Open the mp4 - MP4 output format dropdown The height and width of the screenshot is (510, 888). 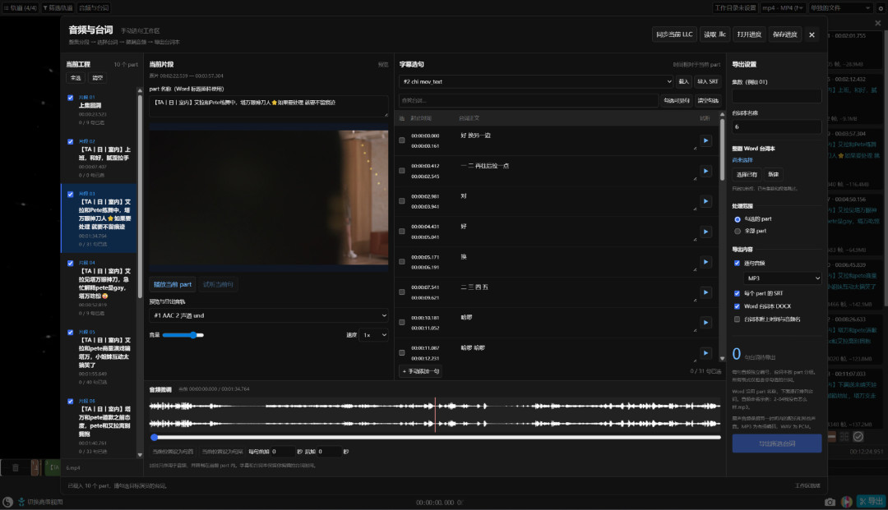(x=782, y=8)
